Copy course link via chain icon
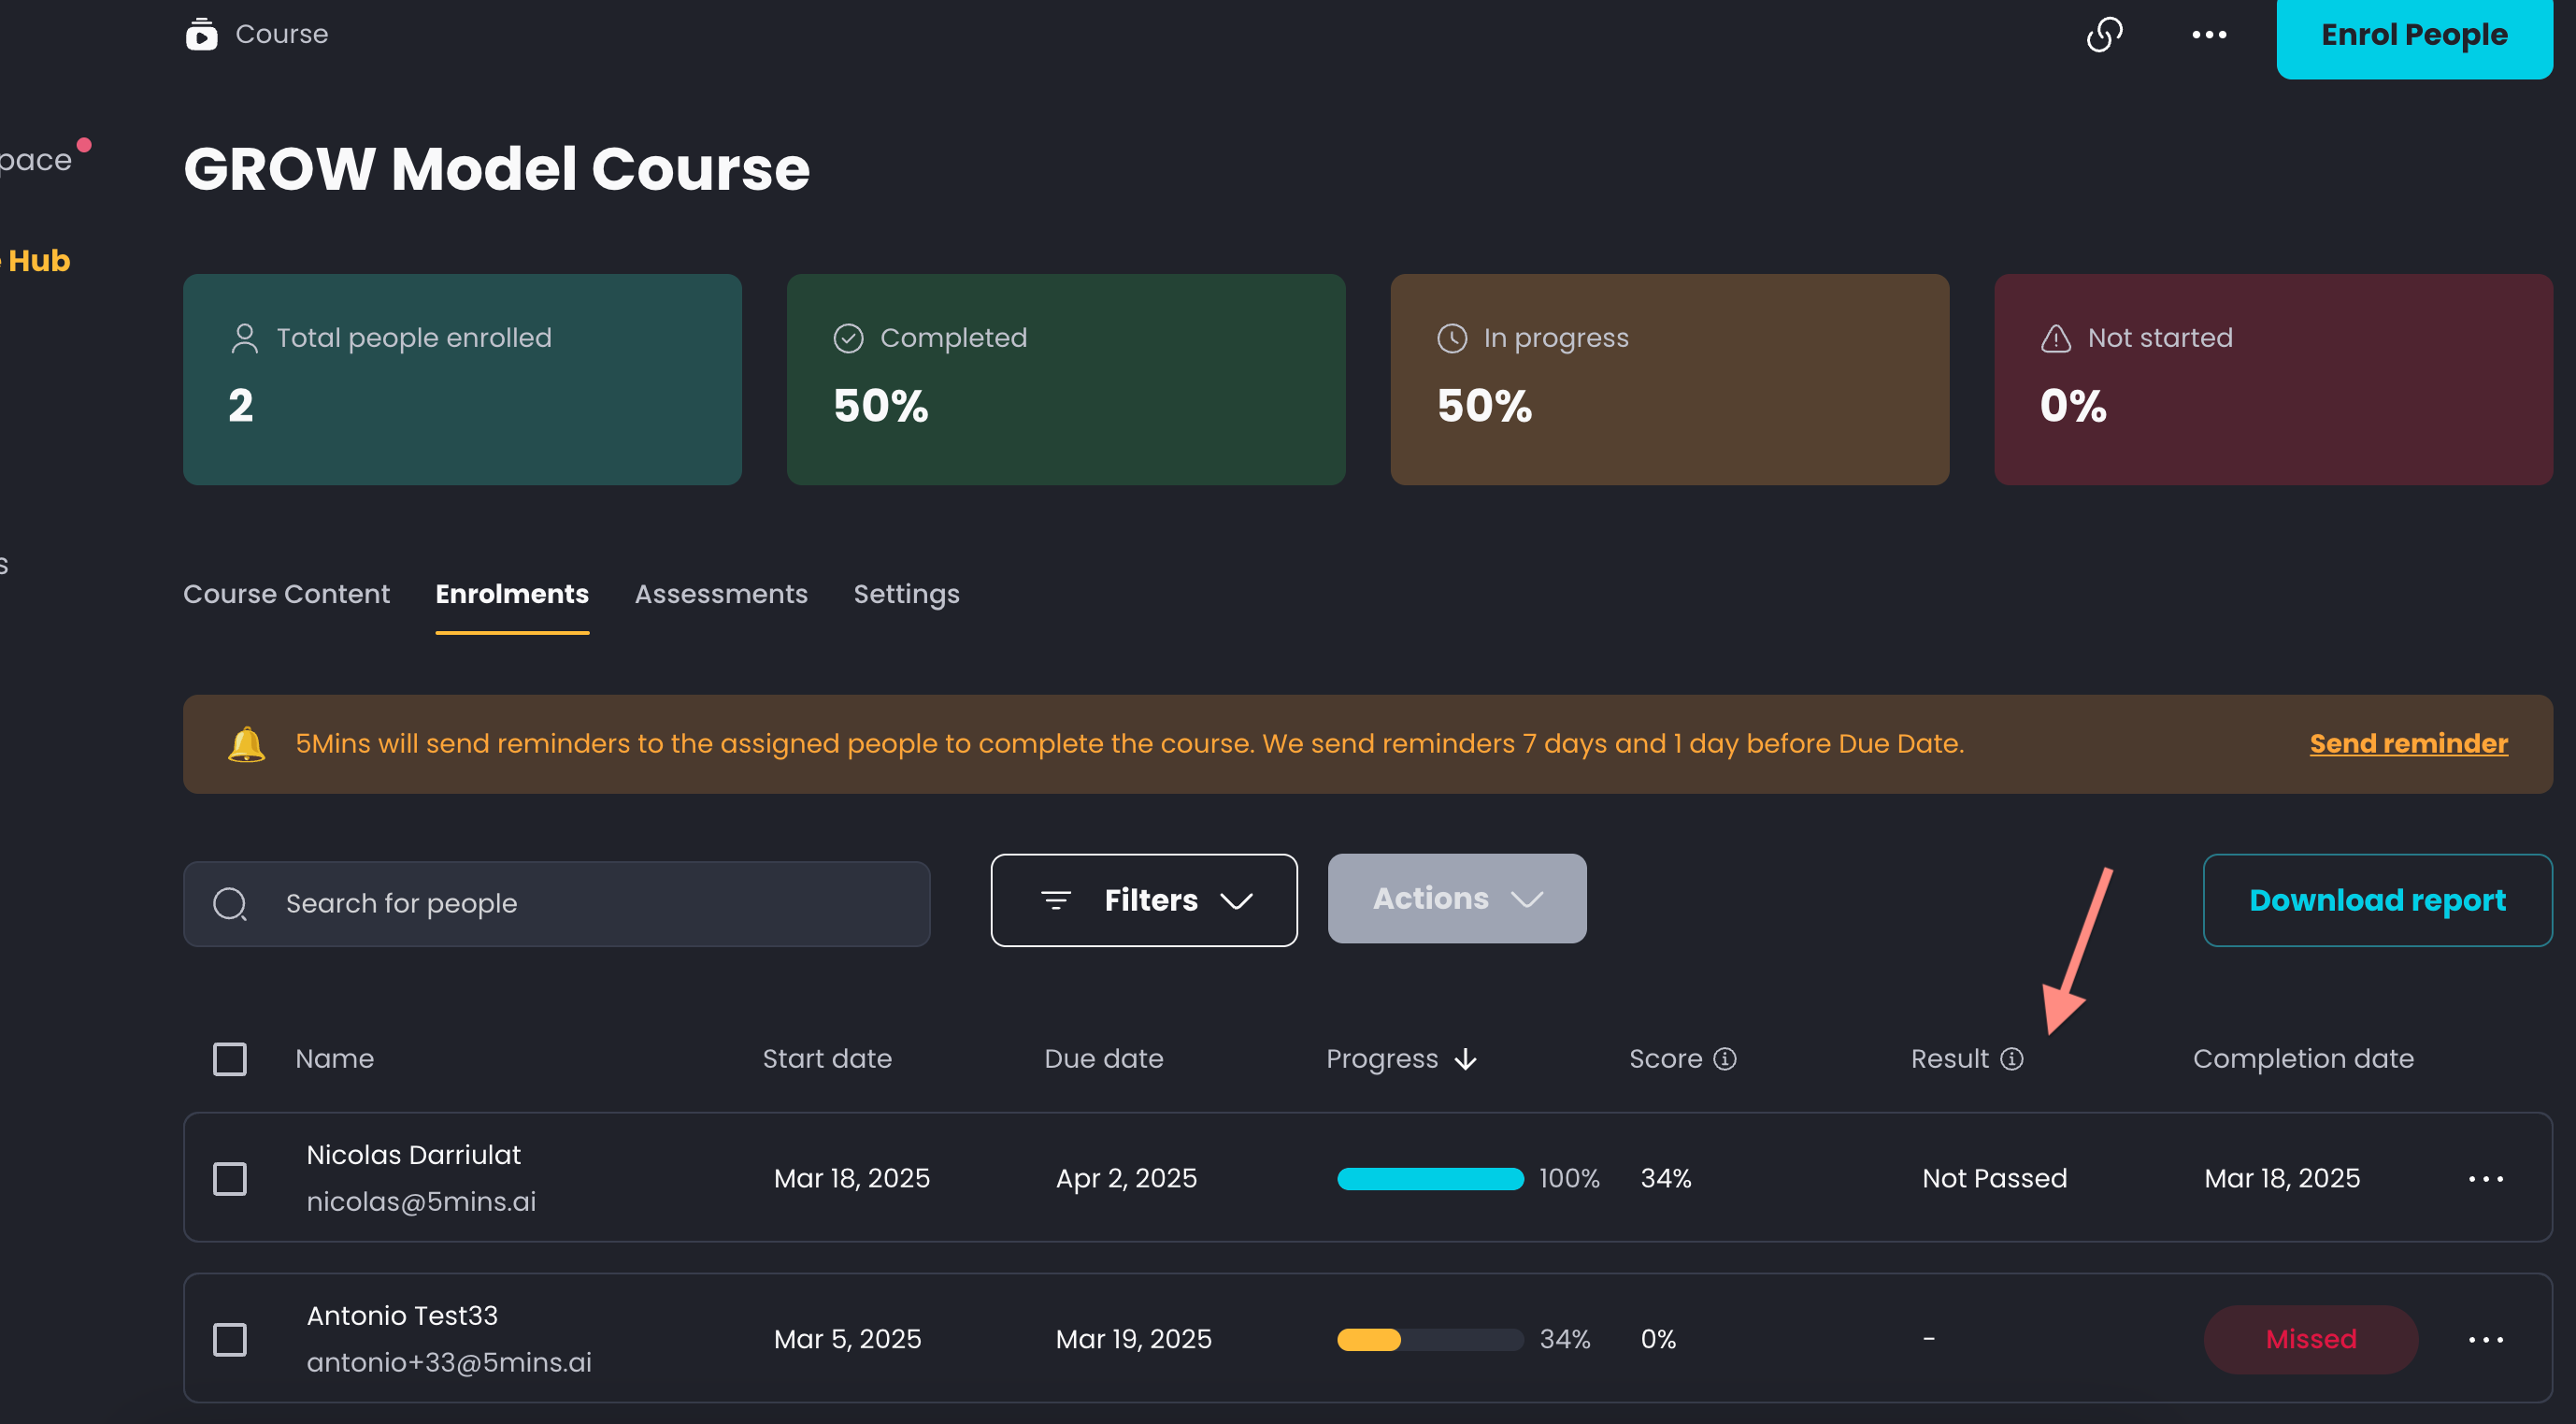 pos(2104,34)
